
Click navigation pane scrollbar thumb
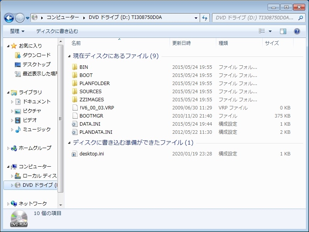click(x=61, y=119)
